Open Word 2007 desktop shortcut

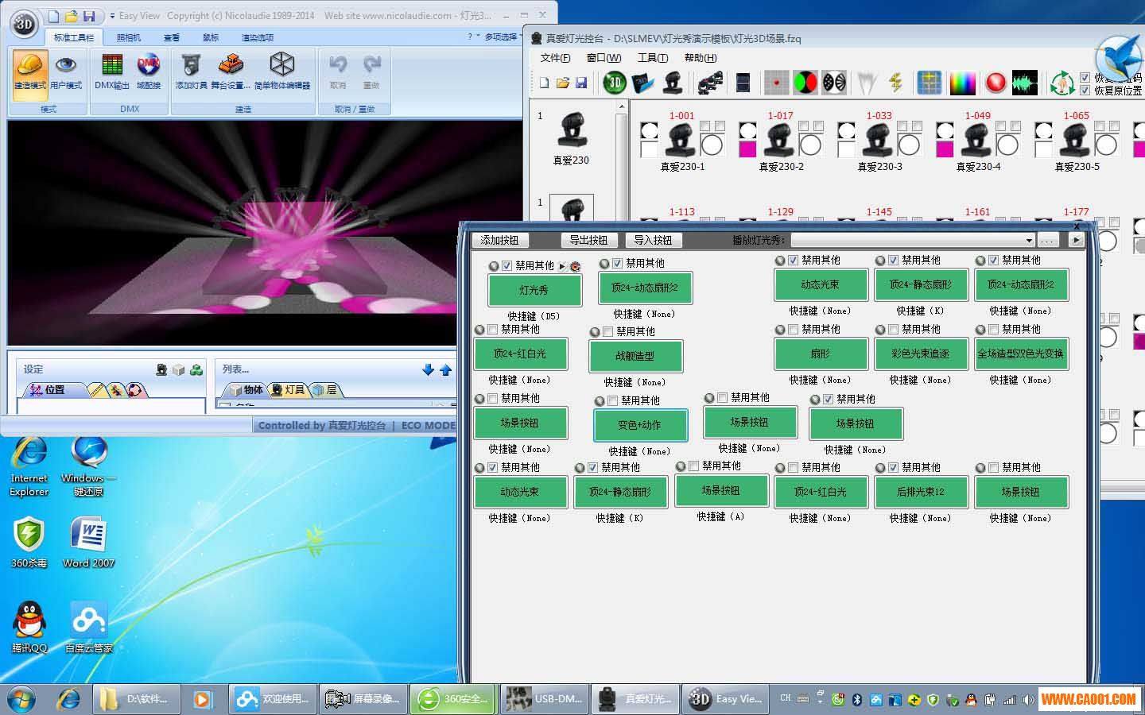[x=88, y=542]
